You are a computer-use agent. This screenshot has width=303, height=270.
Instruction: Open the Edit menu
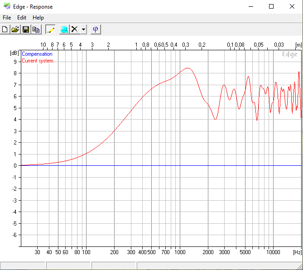click(x=22, y=18)
